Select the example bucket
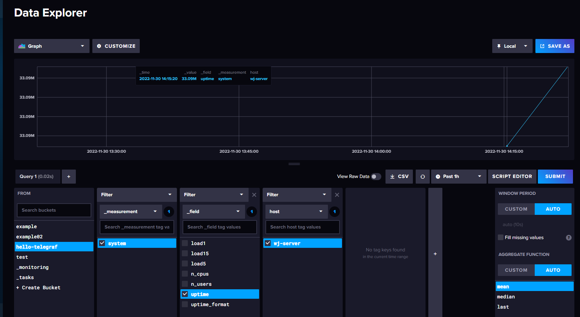 [x=54, y=226]
